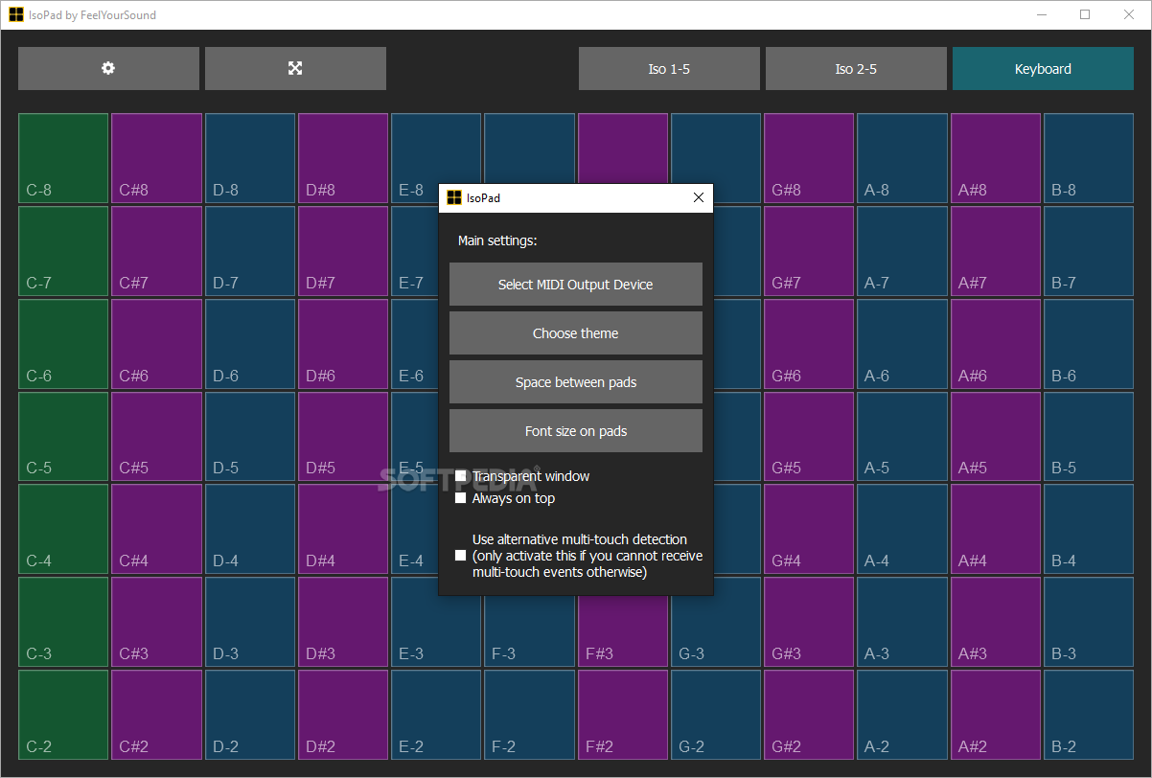Screen dimensions: 1152x778
Task: Tap the D#8 pad
Action: (x=343, y=158)
